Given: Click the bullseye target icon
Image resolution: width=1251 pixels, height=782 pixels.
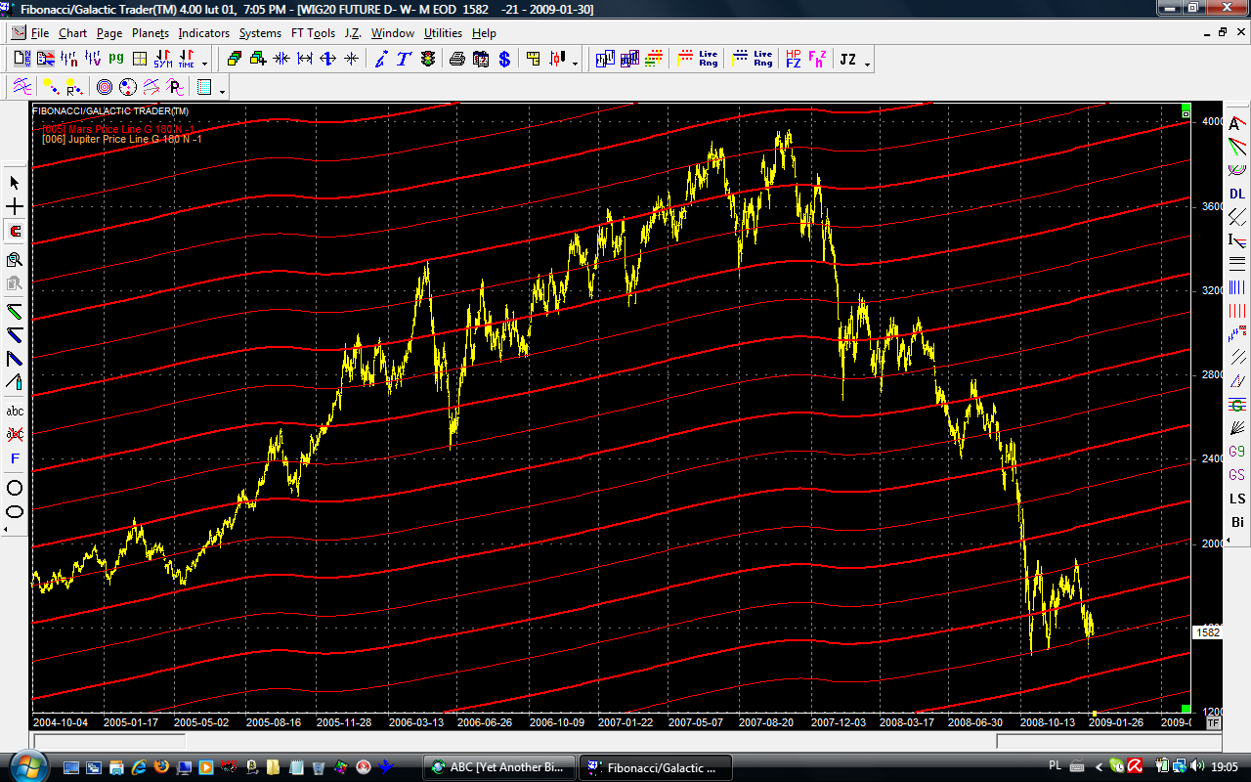Looking at the screenshot, I should (104, 88).
